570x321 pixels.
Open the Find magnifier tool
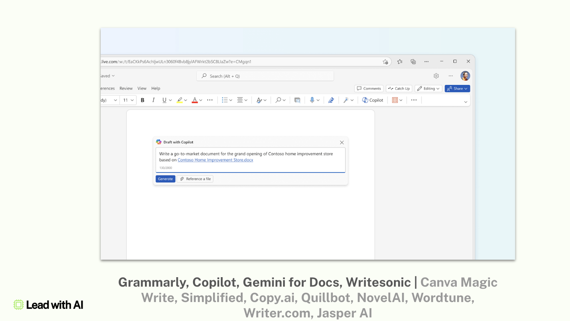tap(278, 100)
